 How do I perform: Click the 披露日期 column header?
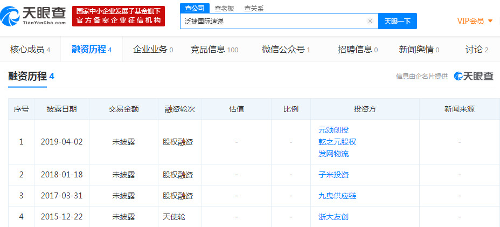[61, 109]
